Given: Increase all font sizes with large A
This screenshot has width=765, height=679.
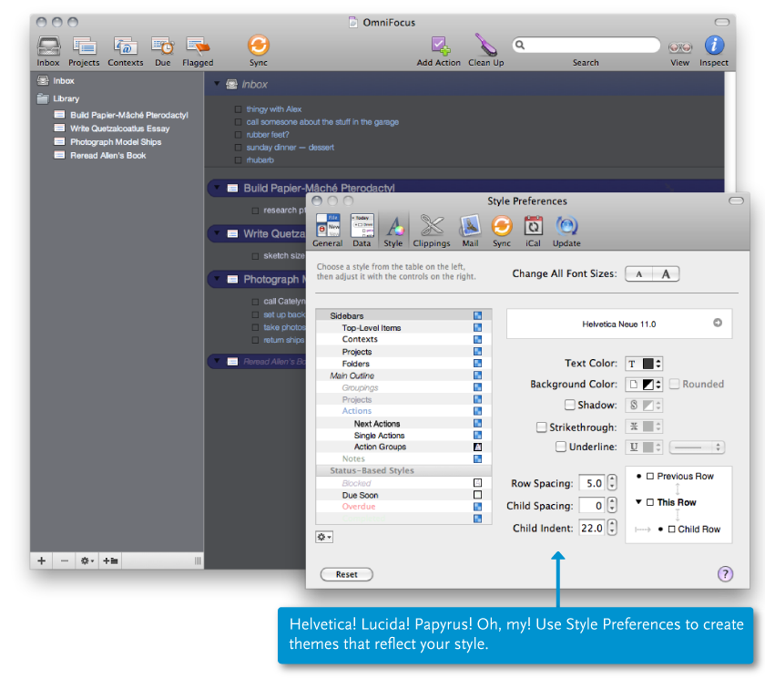Looking at the screenshot, I should point(666,273).
